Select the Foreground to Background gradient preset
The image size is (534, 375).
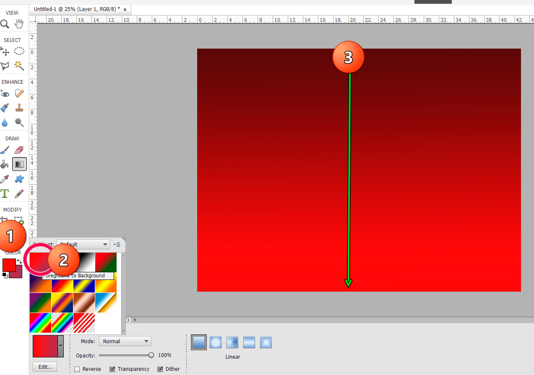coord(40,261)
